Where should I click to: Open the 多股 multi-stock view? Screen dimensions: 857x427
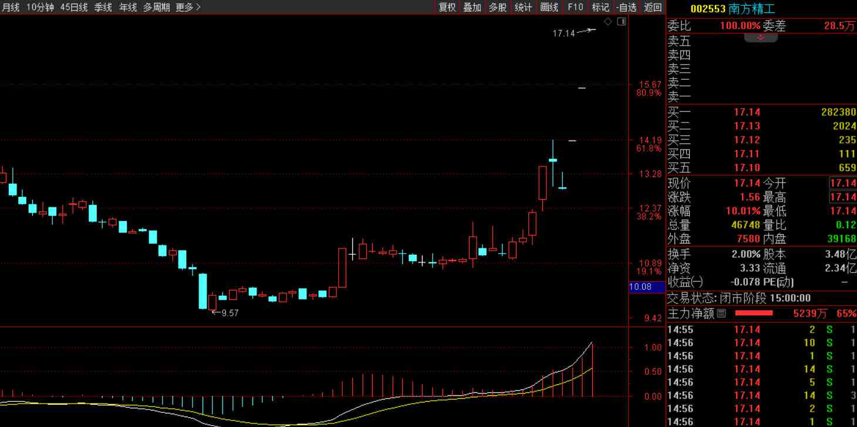tap(498, 7)
